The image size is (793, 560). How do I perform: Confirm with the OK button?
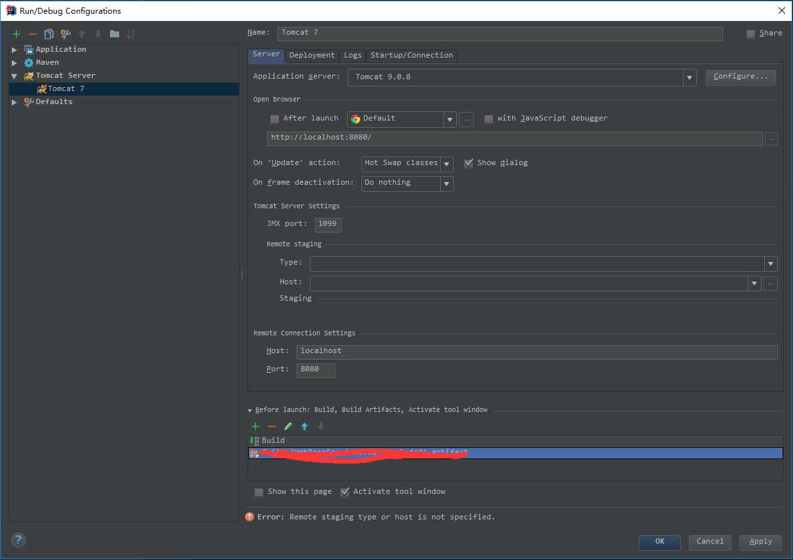(660, 542)
